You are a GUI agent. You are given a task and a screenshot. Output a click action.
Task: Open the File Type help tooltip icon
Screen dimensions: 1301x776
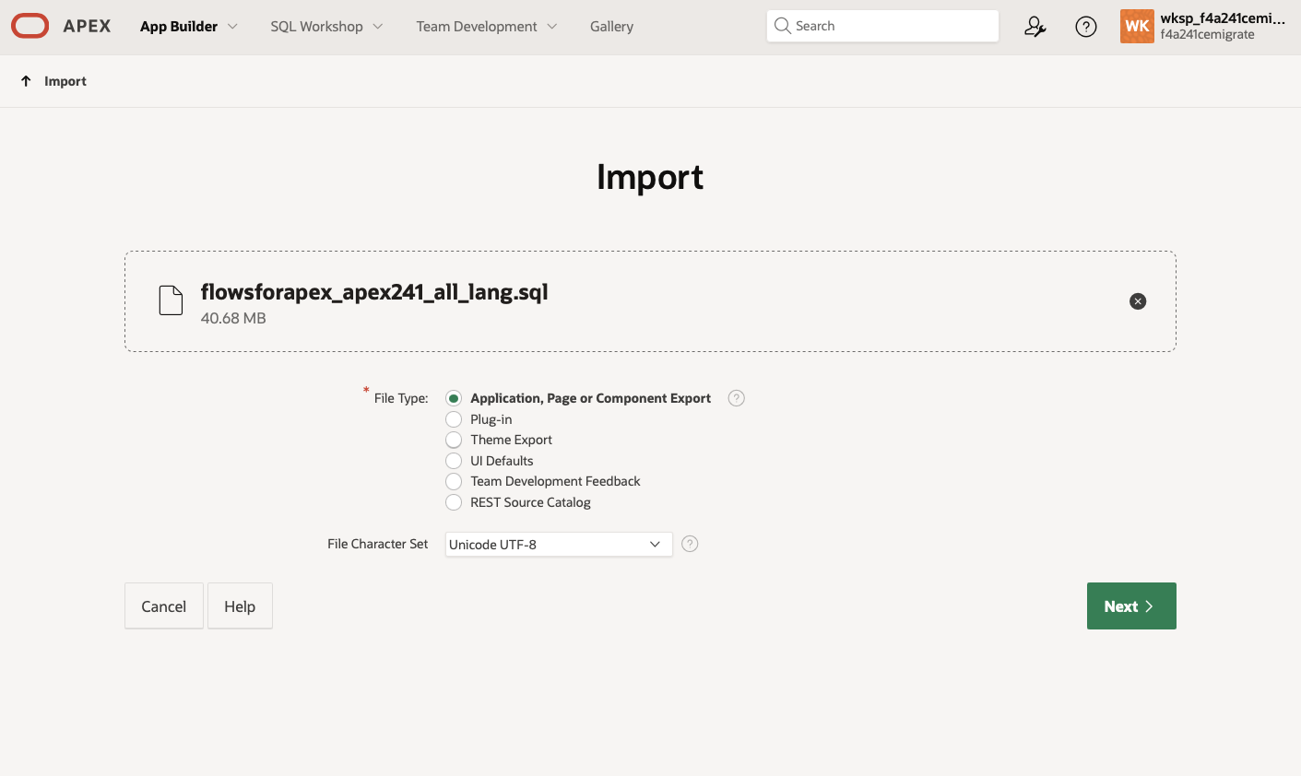click(x=736, y=397)
